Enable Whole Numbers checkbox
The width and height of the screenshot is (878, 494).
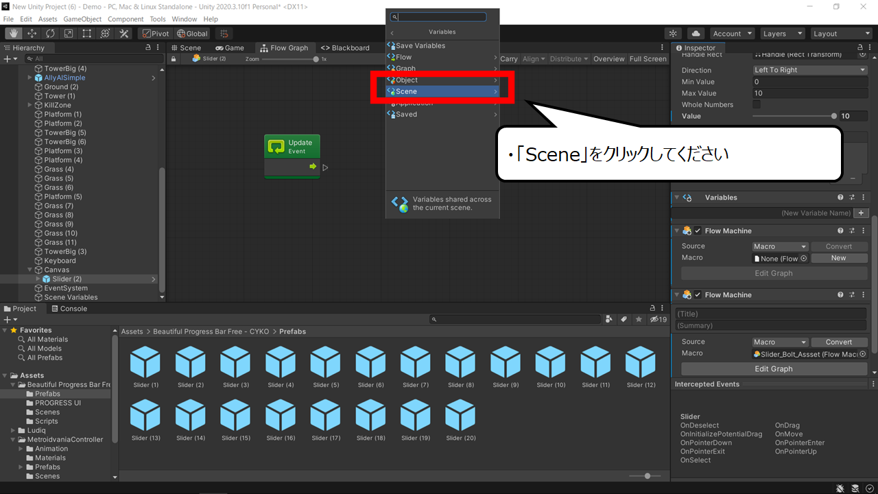(757, 104)
